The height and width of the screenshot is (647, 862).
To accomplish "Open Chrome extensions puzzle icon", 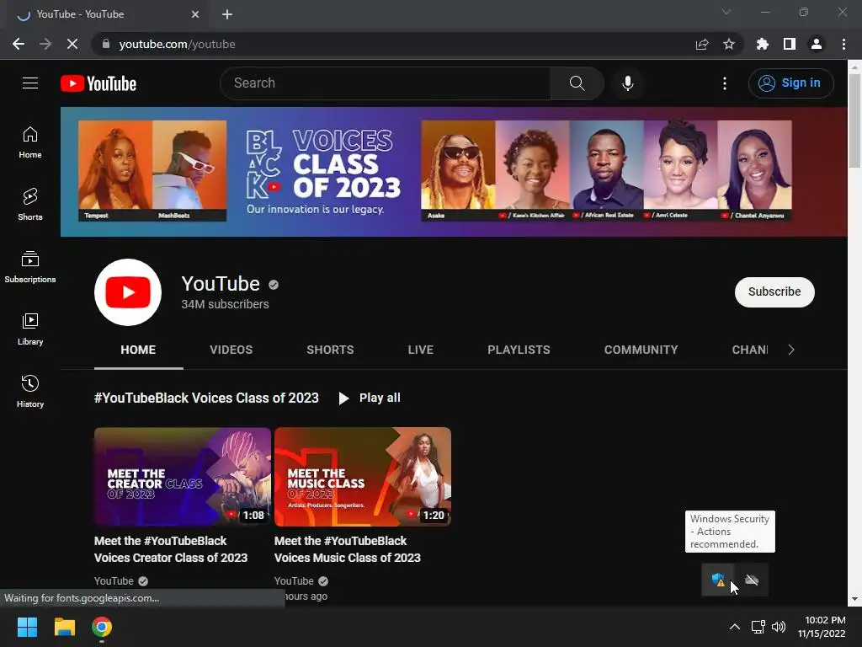I will click(762, 44).
